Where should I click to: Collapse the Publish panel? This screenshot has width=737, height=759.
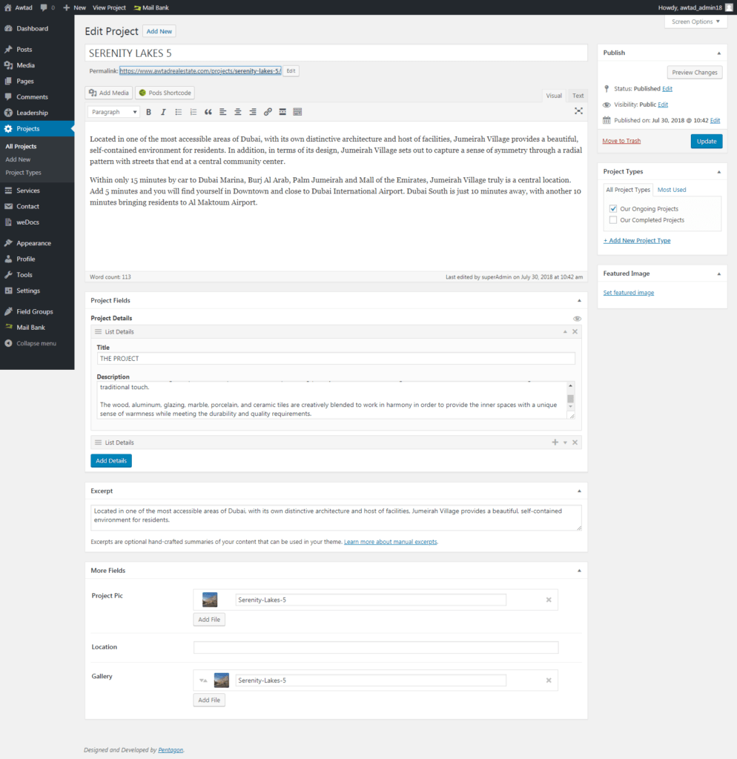tap(717, 52)
